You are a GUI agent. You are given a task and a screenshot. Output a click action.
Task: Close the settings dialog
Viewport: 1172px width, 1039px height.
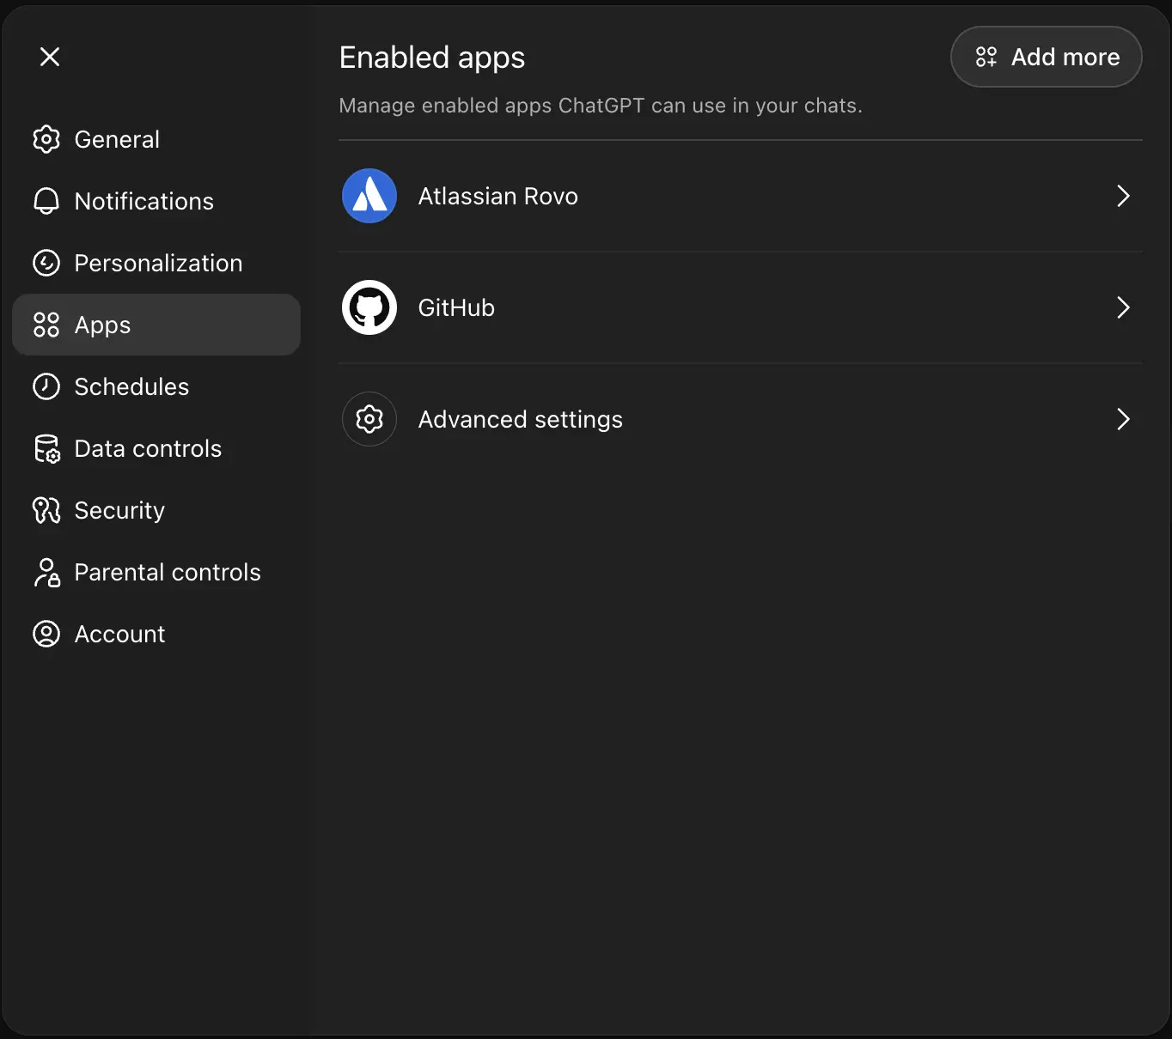50,57
